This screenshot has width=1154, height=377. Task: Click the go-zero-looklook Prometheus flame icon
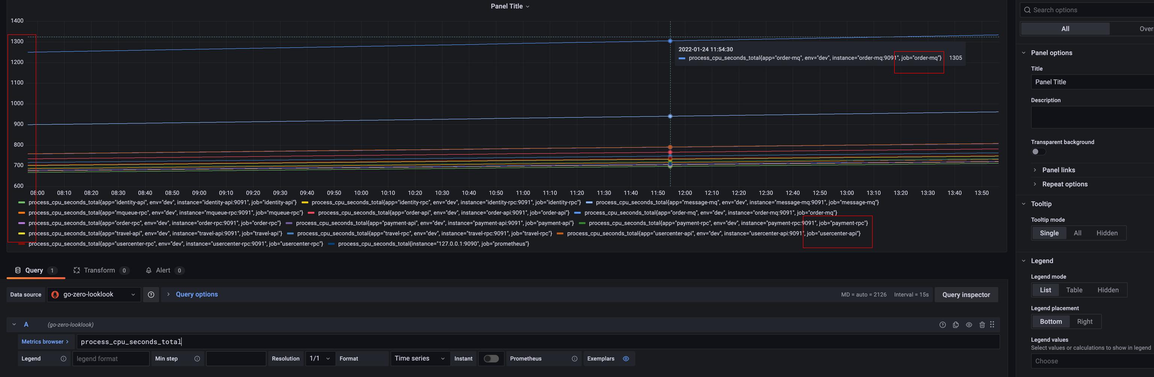pyautogui.click(x=55, y=295)
